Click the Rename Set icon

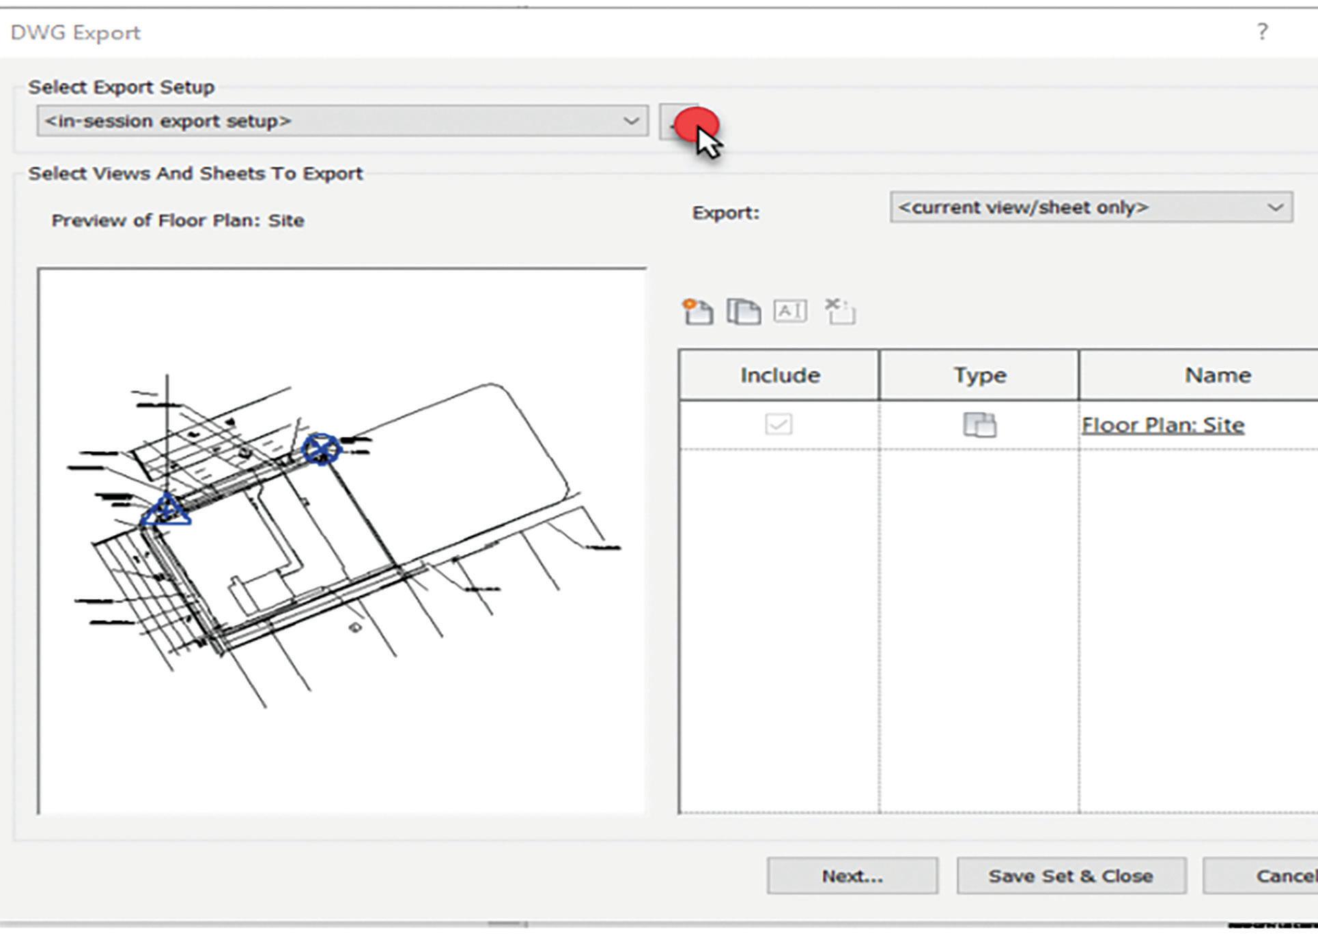(790, 311)
